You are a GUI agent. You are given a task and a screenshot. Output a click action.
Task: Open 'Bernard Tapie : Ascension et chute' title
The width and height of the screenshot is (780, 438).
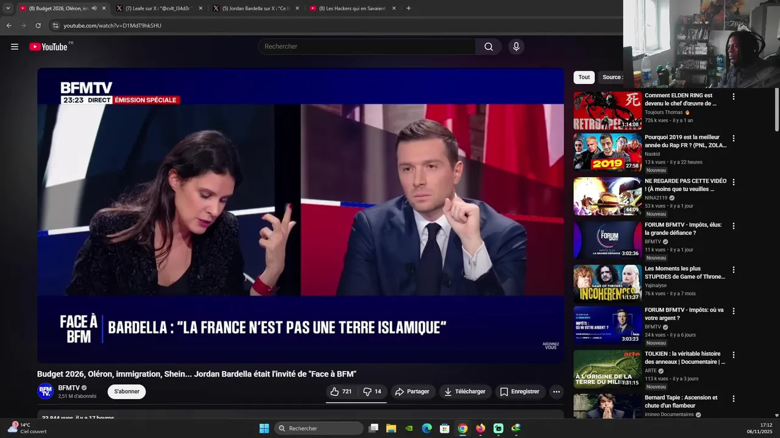coord(681,401)
